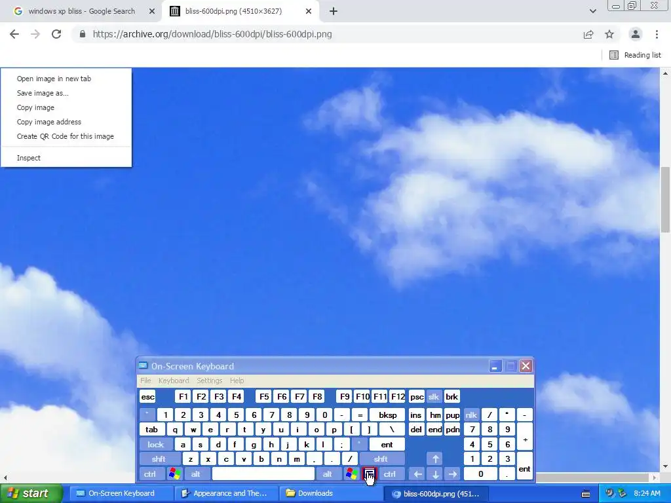The image size is (671, 503).
Task: Open the Windows start menu
Action: (31, 493)
